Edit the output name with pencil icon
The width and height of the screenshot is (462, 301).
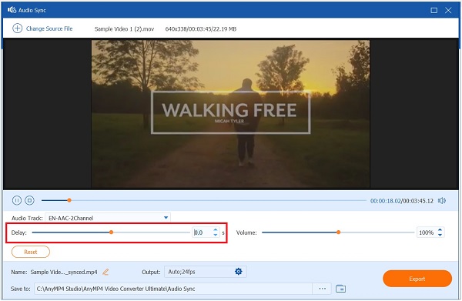[x=105, y=273]
